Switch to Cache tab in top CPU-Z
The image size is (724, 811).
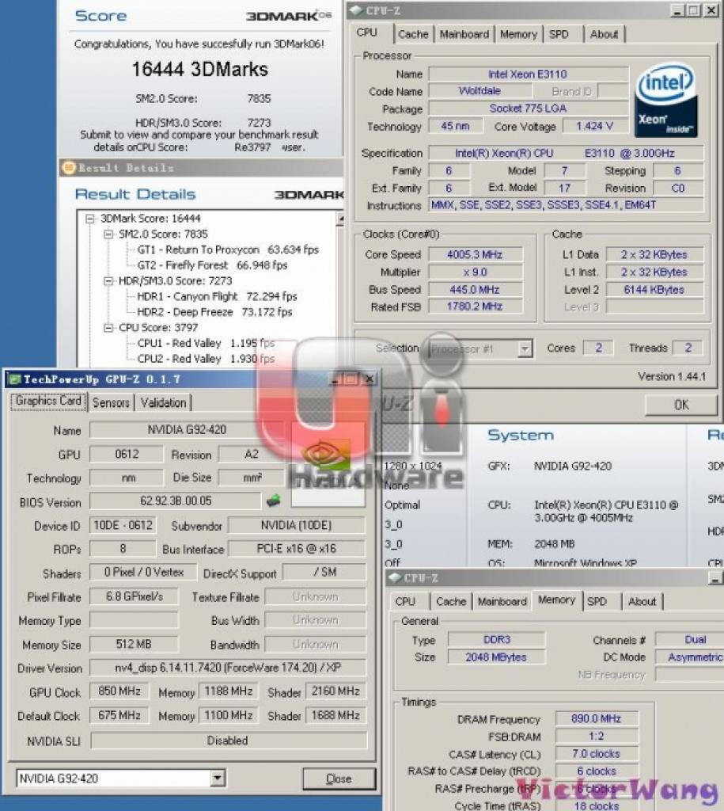(x=413, y=34)
